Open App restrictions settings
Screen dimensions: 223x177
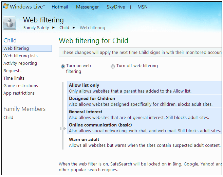pos(19,93)
